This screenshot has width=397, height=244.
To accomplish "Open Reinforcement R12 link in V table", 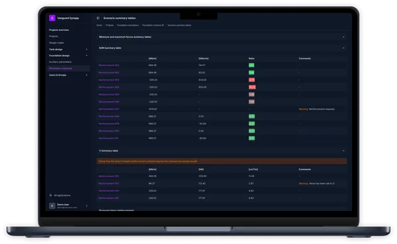I will (x=109, y=176).
